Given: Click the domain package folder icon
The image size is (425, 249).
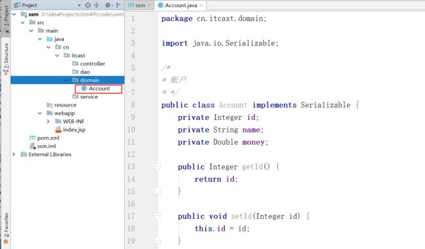Looking at the screenshot, I should (75, 80).
